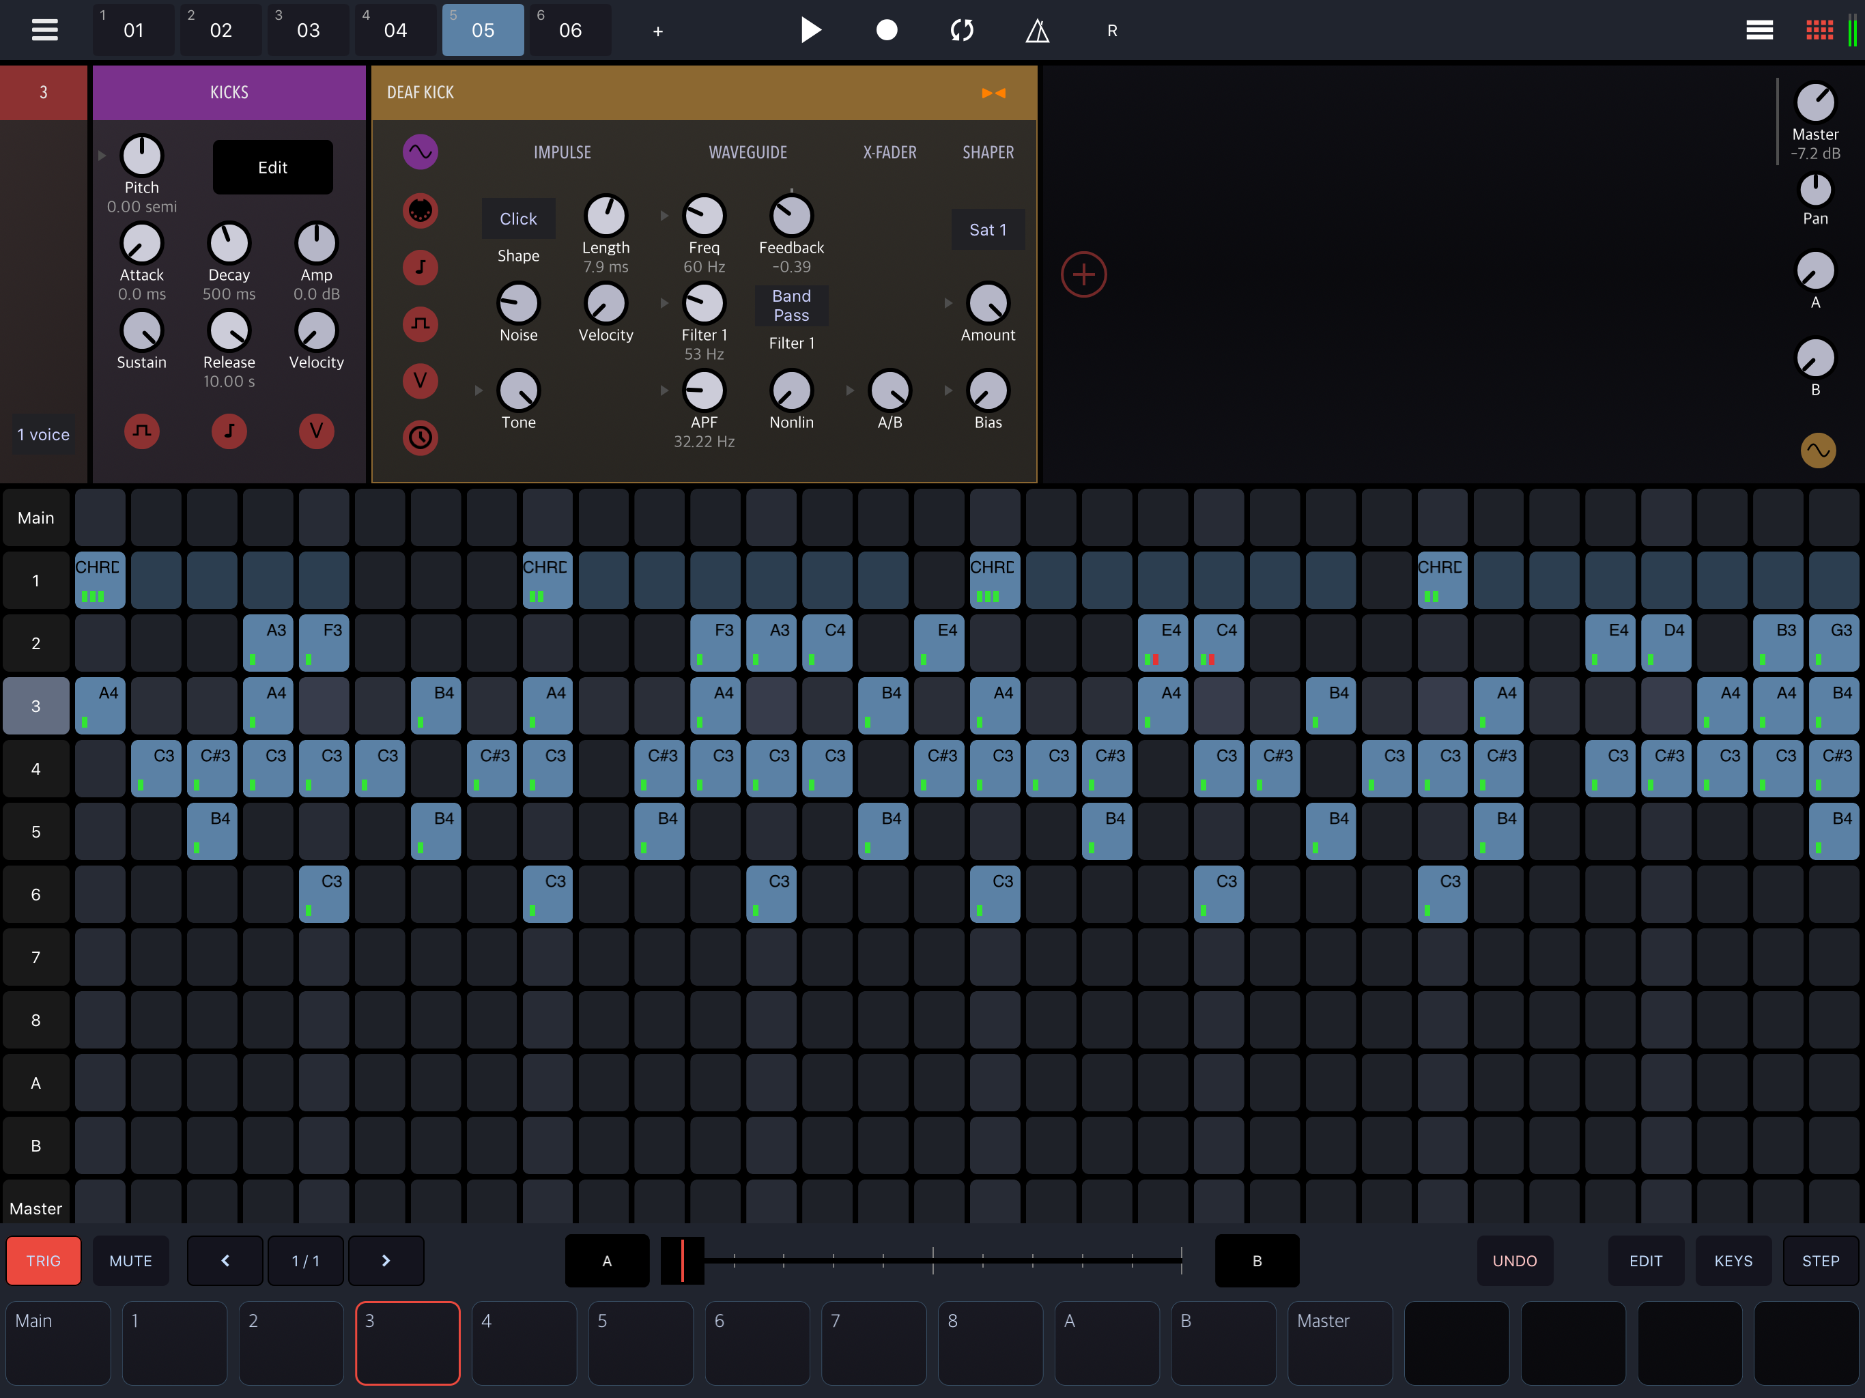Click the red grid view icon
This screenshot has width=1865, height=1398.
coord(1819,30)
